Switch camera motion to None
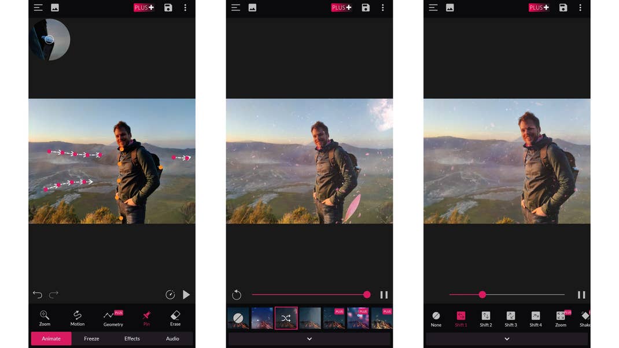This screenshot has width=619, height=348. pos(436,318)
